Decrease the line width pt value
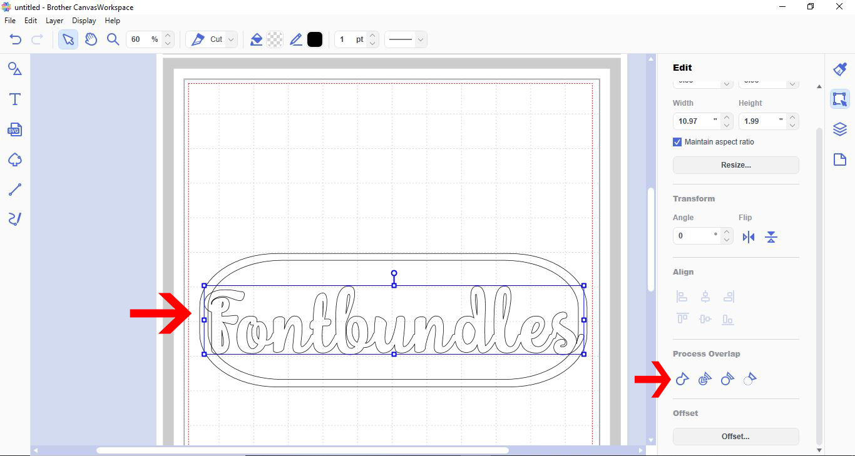Image resolution: width=855 pixels, height=456 pixels. 372,44
